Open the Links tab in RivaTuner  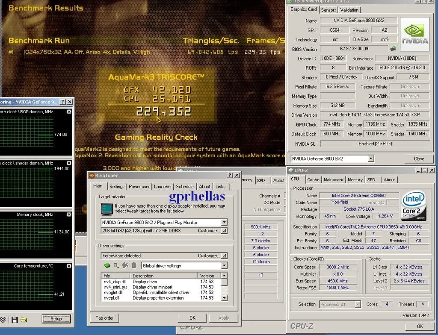(x=220, y=186)
